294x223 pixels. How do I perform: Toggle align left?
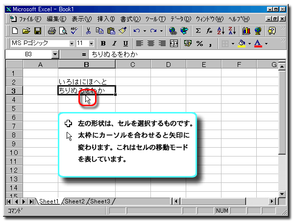(x=139, y=44)
